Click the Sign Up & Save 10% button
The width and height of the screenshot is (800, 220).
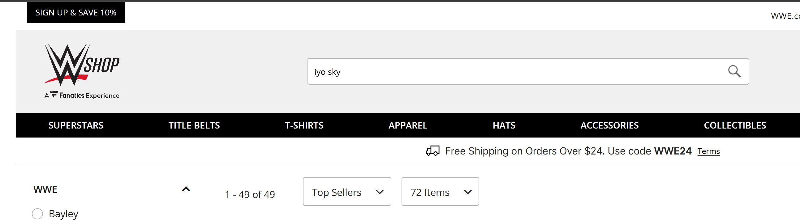(76, 12)
